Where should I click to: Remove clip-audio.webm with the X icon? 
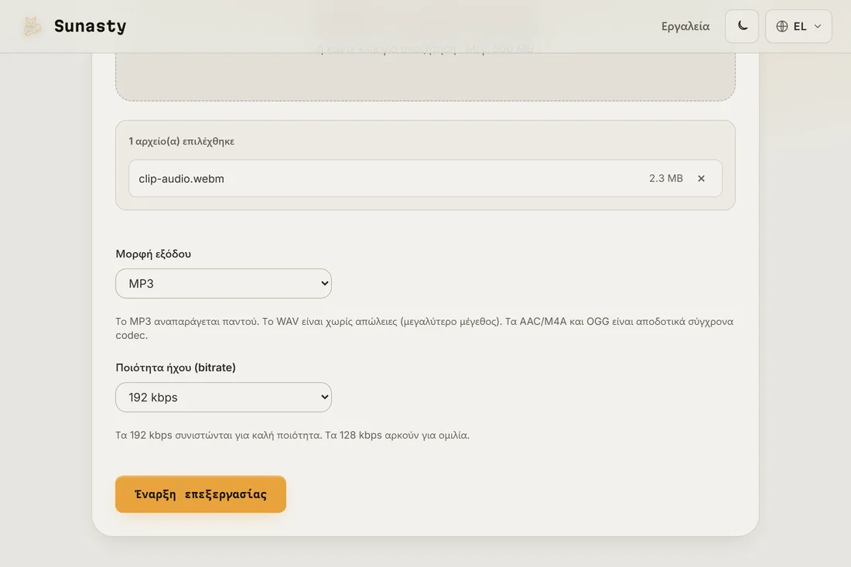tap(701, 179)
